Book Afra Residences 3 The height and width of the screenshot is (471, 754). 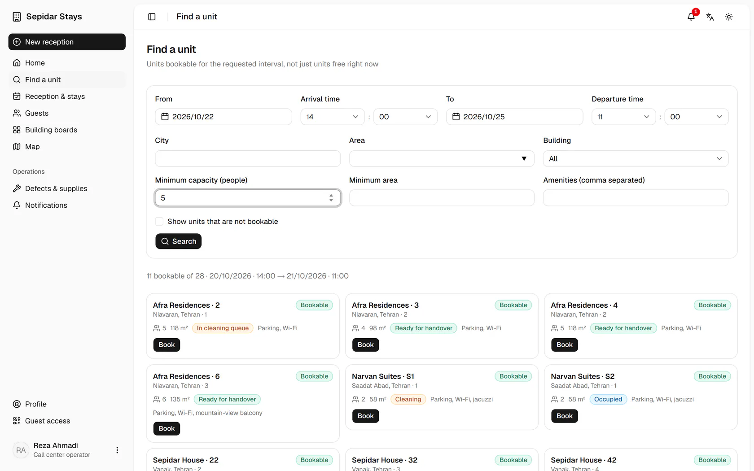pyautogui.click(x=365, y=345)
